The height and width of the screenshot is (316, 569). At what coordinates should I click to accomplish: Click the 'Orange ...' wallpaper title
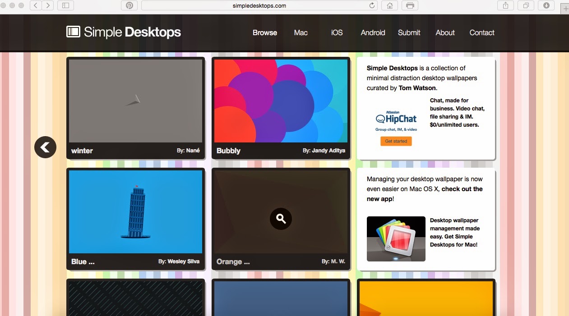(233, 261)
